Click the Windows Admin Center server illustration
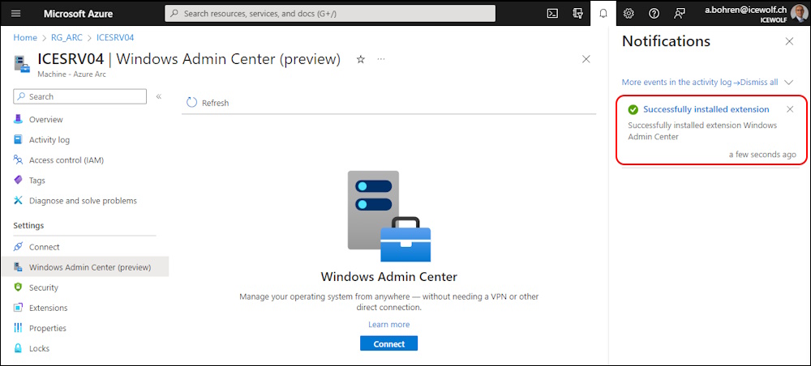This screenshot has height=366, width=811. coord(389,215)
